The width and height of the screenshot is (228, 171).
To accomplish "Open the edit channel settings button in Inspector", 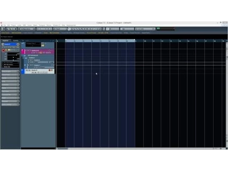I will tap(18, 44).
